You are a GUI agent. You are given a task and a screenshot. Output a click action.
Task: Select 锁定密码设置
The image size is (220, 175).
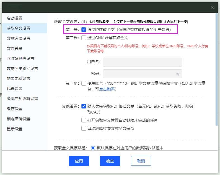point(18,119)
